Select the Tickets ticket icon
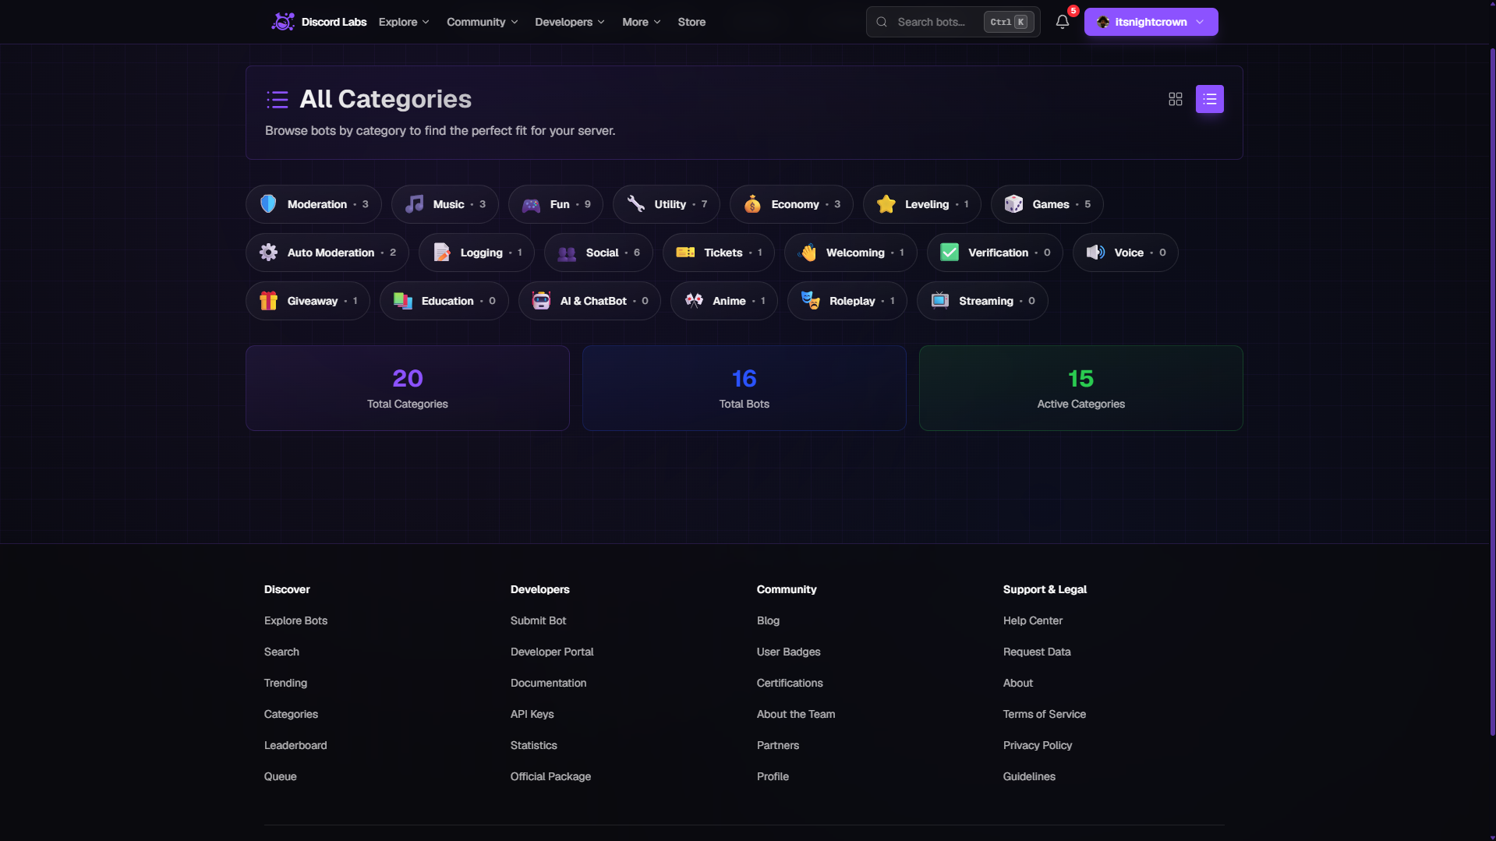Viewport: 1496px width, 841px height. 685,253
